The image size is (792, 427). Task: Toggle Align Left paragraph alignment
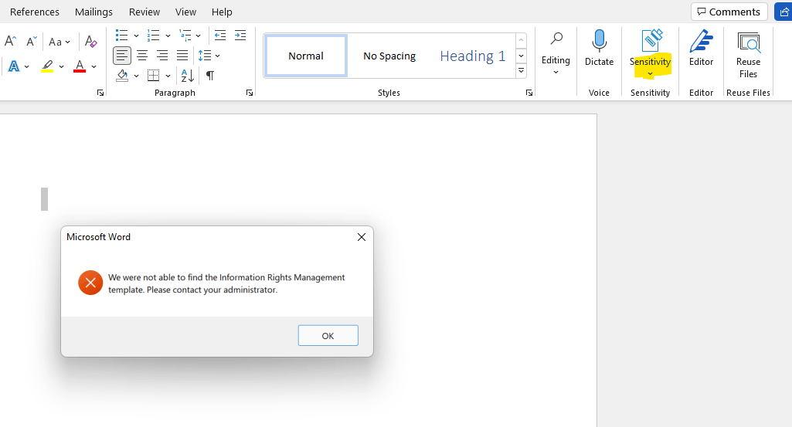click(x=122, y=56)
